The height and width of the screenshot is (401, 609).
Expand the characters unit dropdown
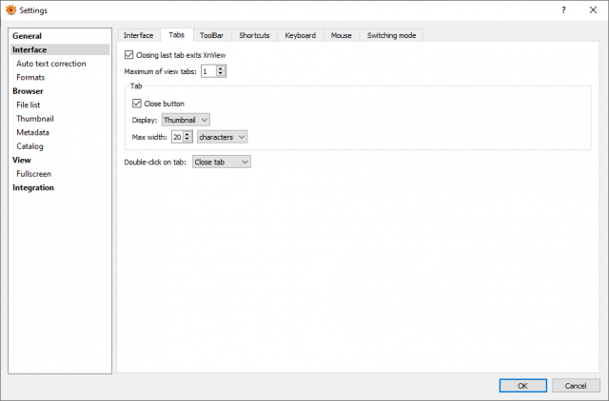click(222, 137)
